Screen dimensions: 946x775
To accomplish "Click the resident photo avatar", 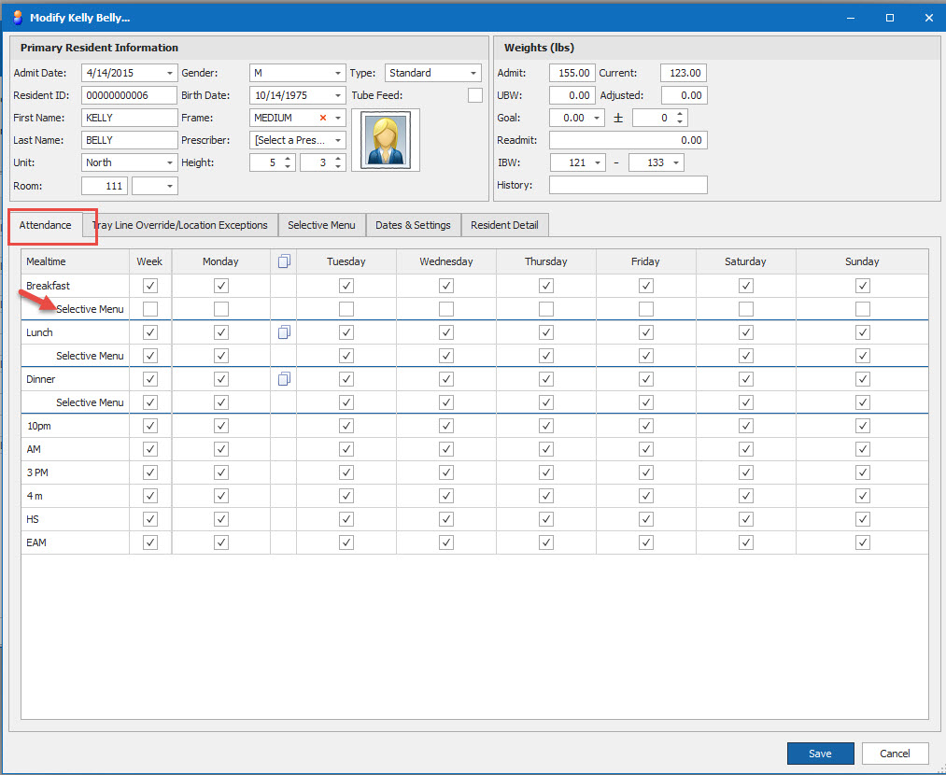I will tap(385, 140).
